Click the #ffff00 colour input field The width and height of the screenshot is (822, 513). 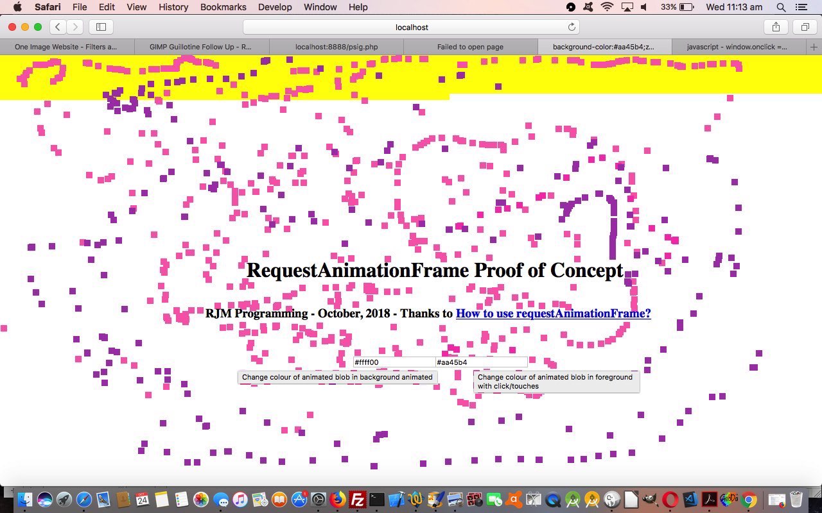pos(394,362)
